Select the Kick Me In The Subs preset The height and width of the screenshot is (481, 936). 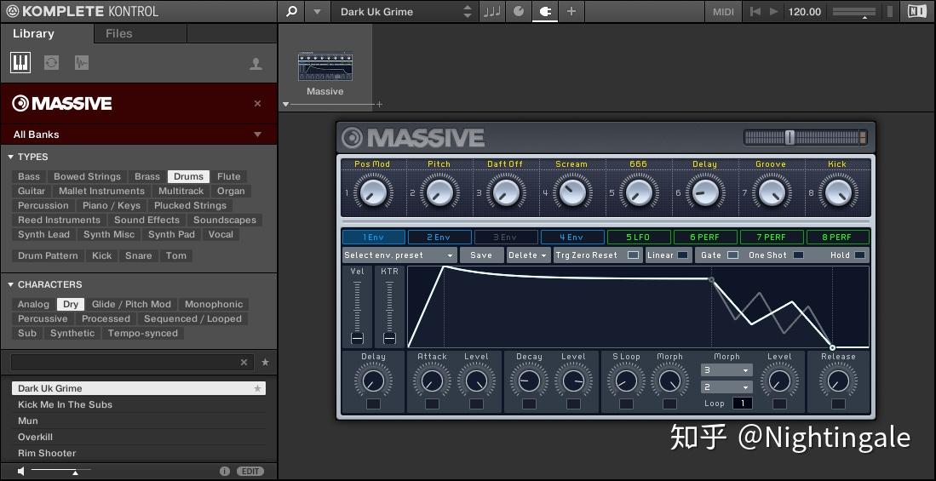(x=65, y=404)
